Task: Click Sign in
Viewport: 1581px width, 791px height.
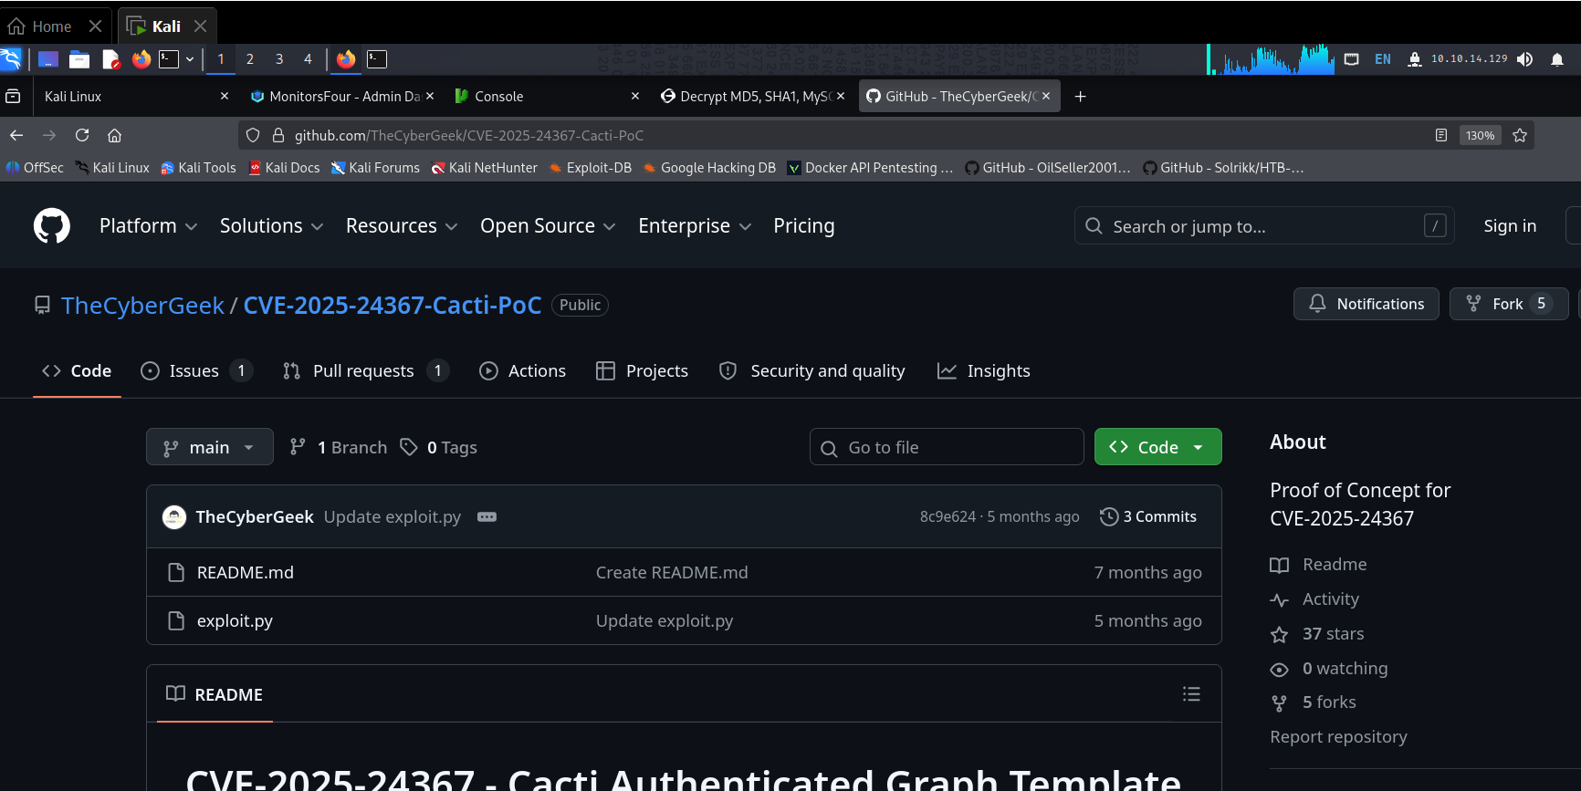Action: [1510, 226]
